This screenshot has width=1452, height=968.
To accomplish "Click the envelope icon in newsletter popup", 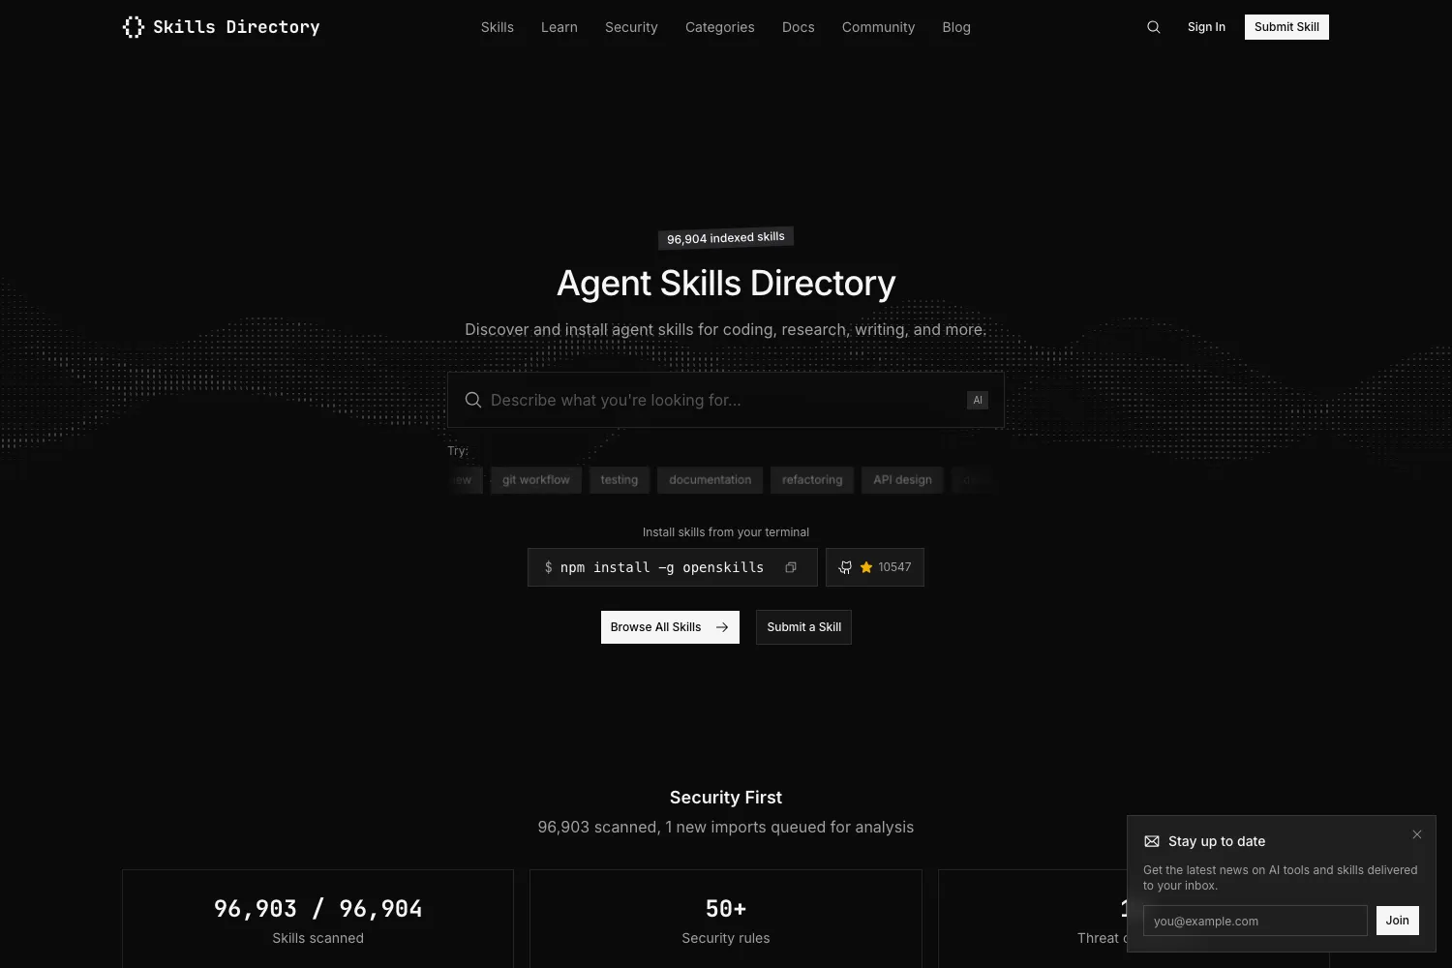I will 1152,841.
